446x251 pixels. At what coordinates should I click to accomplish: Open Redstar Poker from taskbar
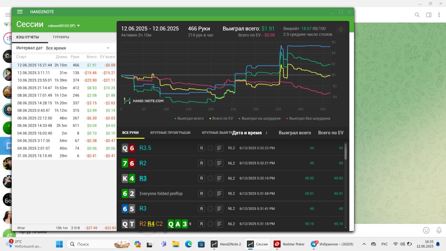pyautogui.click(x=289, y=244)
